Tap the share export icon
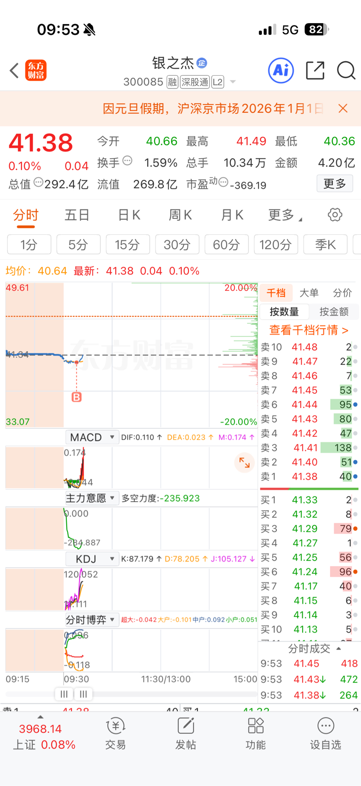 click(x=315, y=71)
